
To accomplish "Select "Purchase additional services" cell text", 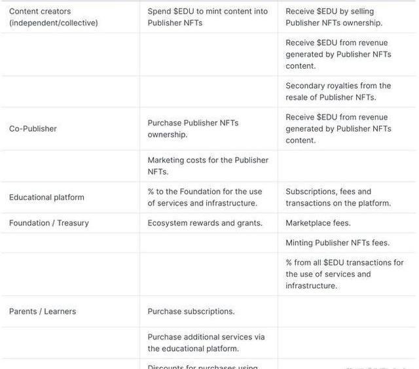I will 206,343.
